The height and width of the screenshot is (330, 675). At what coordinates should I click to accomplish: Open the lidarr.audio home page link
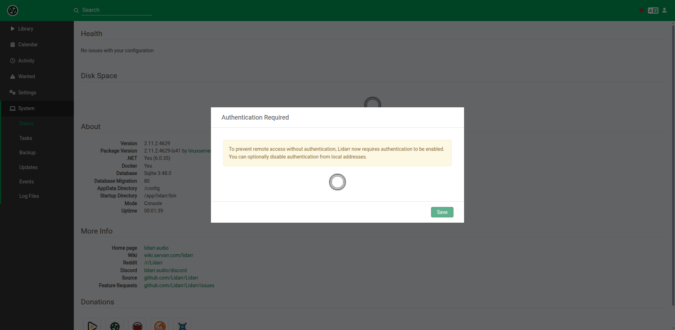[x=156, y=248]
